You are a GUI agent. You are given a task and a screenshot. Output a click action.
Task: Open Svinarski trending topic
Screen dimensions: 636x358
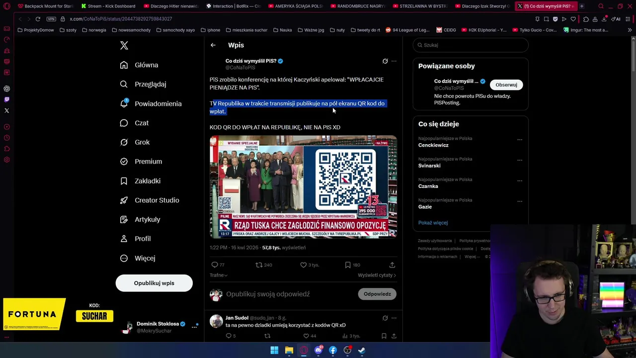429,166
